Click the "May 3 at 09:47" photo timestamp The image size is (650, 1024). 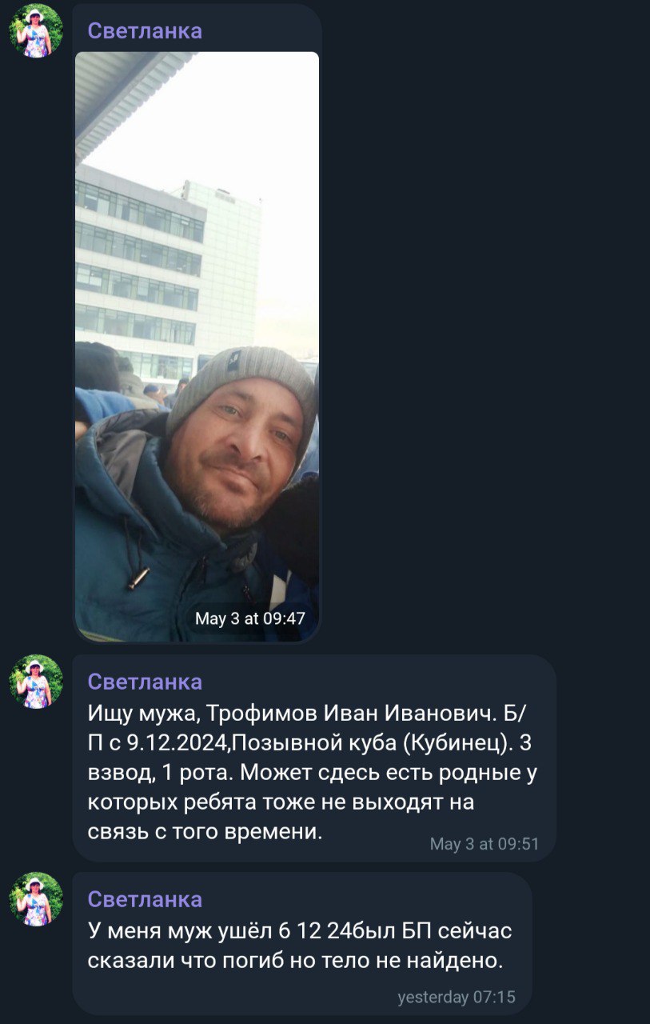coord(250,618)
